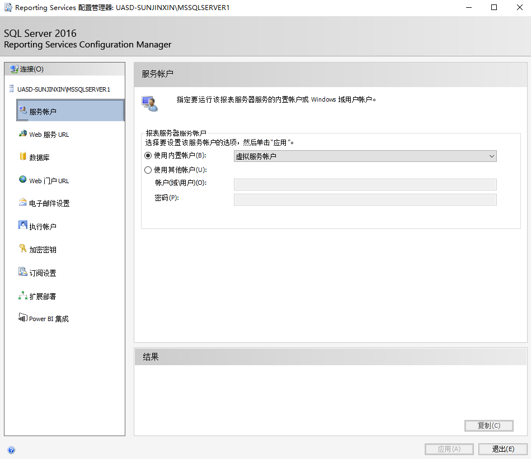Image resolution: width=531 pixels, height=459 pixels.
Task: Open 电子邮件设置 (Email Settings)
Action: click(x=49, y=203)
